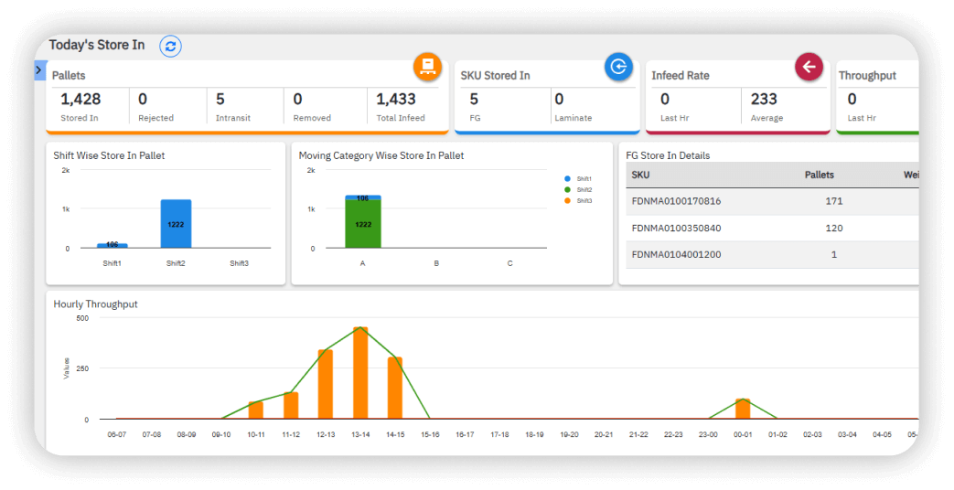Toggle Shift1 legend entry in category chart

click(578, 179)
